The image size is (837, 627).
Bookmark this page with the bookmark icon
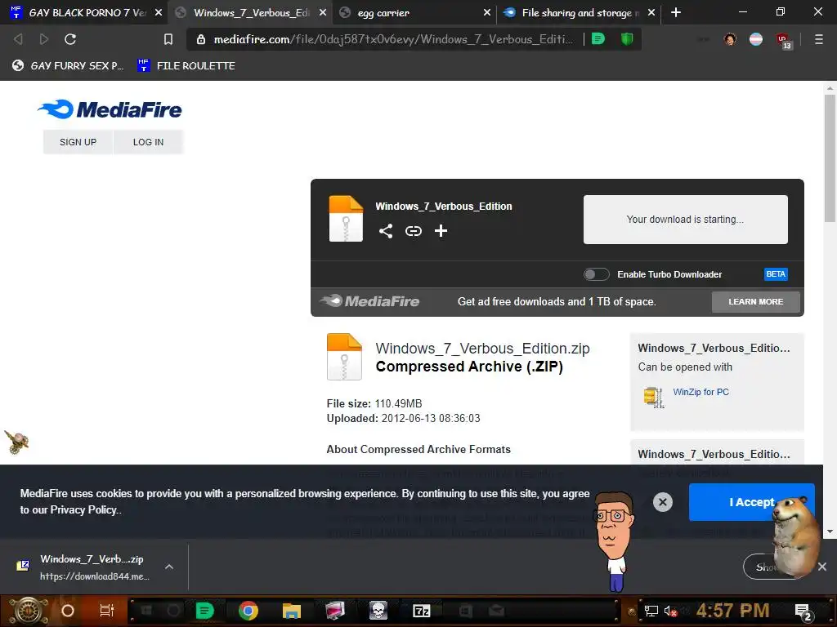[168, 39]
